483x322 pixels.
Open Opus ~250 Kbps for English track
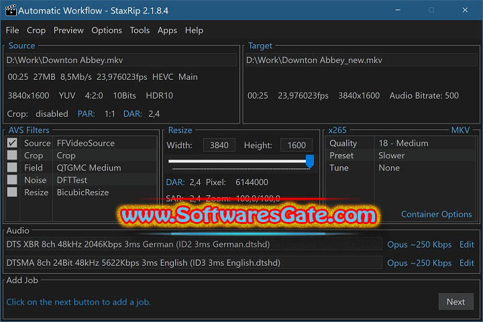[419, 263]
